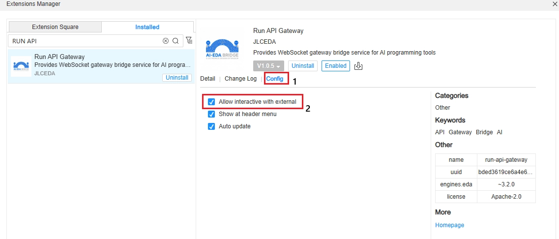
Task: Open the V1.0.5 version dropdown
Action: (x=268, y=66)
